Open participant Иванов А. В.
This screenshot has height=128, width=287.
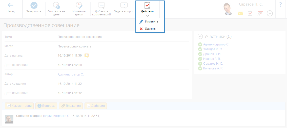[212, 59]
